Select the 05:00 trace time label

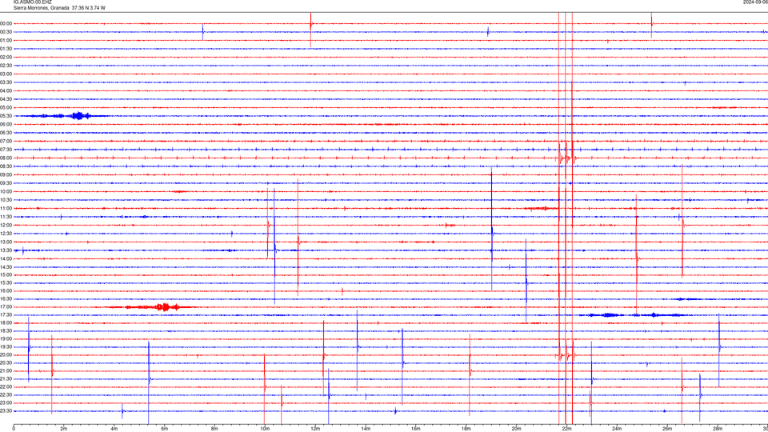click(6, 107)
